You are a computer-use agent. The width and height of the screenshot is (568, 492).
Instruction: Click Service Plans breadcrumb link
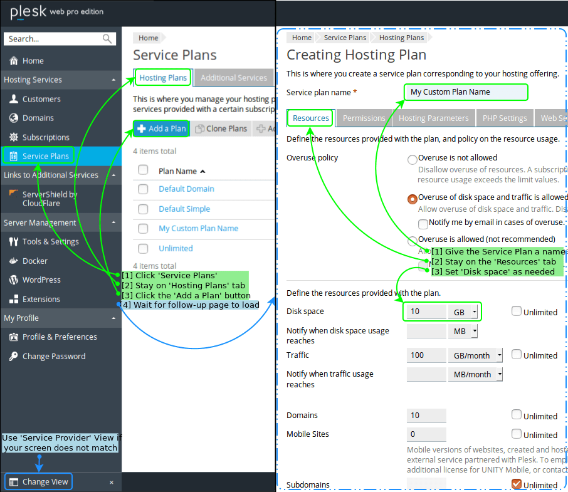click(x=345, y=38)
